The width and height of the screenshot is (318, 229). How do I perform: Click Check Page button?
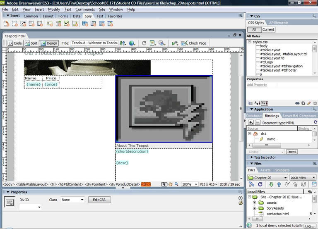click(194, 43)
